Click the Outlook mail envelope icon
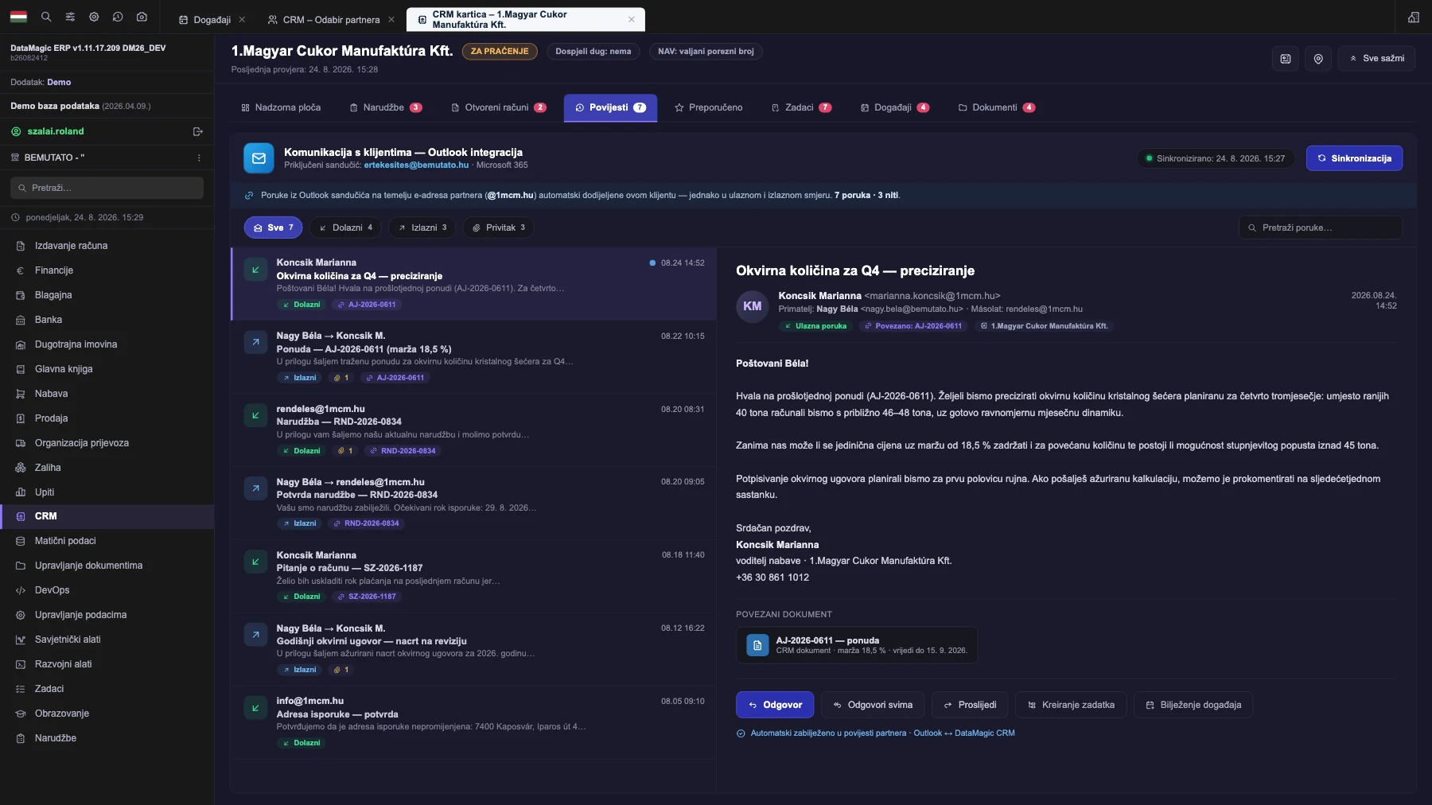Image resolution: width=1432 pixels, height=805 pixels. tap(259, 158)
